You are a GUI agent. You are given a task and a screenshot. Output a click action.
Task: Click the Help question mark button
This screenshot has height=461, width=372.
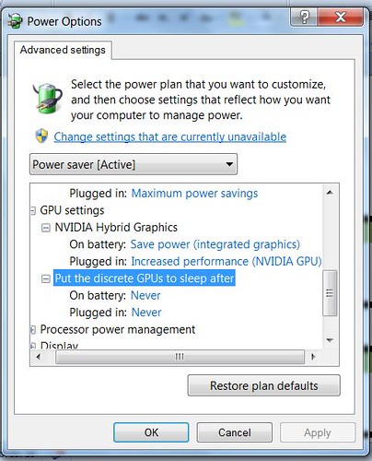pyautogui.click(x=304, y=17)
